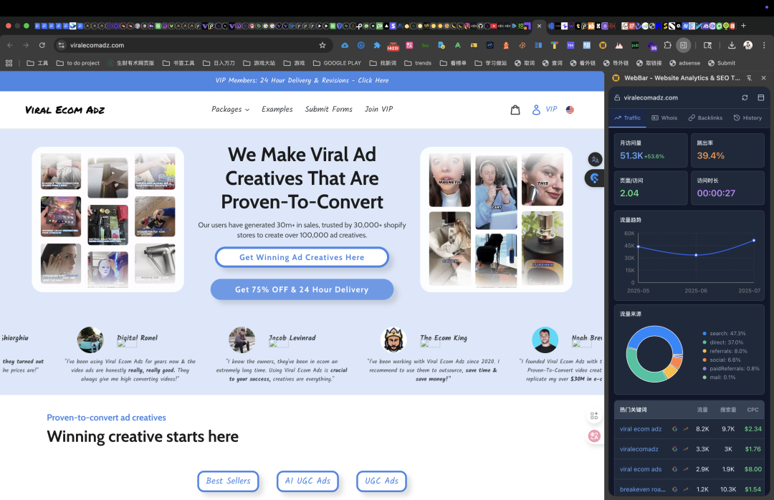The image size is (774, 500).
Task: Click the MAGNETIC face video thumbnail
Action: pyautogui.click(x=449, y=180)
